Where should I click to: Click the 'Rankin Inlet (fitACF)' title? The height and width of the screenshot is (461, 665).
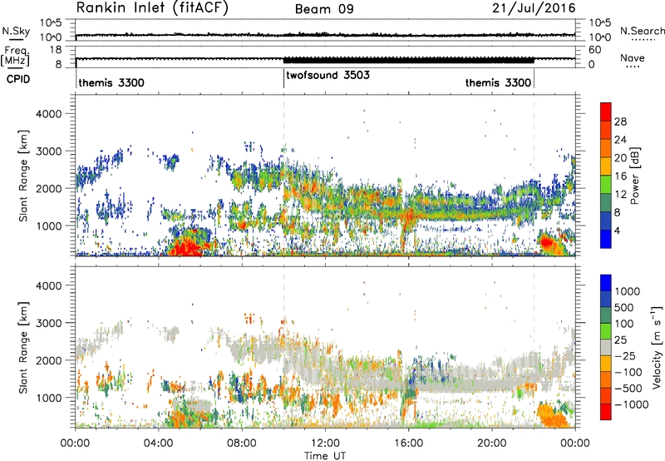tap(152, 8)
